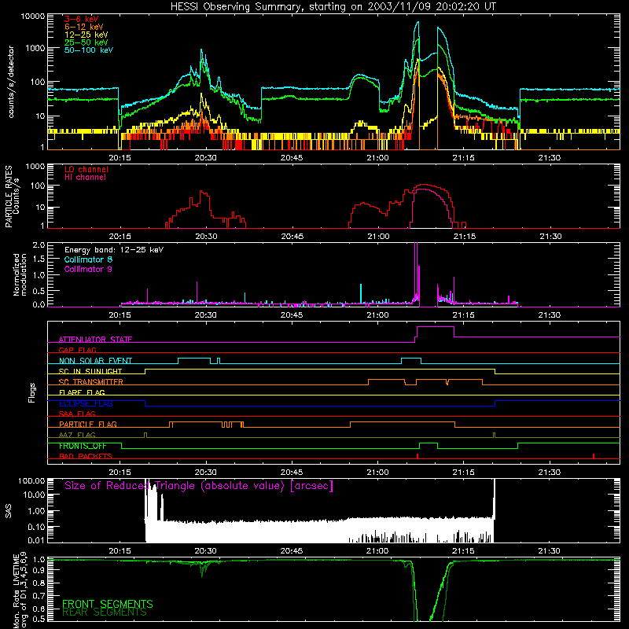Click the Normalized modulation axis label
629x629 pixels.
pos(20,274)
